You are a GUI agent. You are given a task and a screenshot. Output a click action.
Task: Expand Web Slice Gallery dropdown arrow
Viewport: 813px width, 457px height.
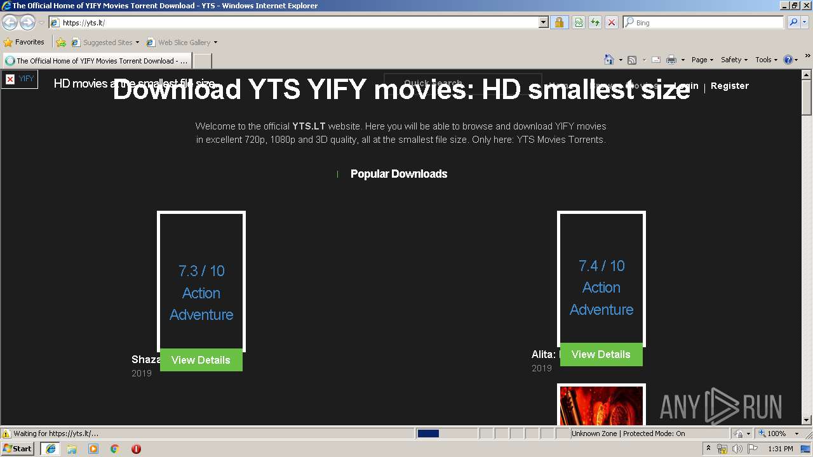(215, 43)
